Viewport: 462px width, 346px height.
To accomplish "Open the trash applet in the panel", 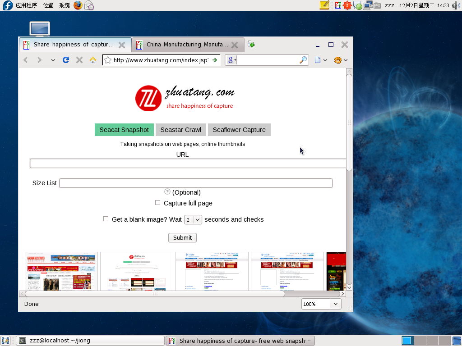I will [457, 341].
